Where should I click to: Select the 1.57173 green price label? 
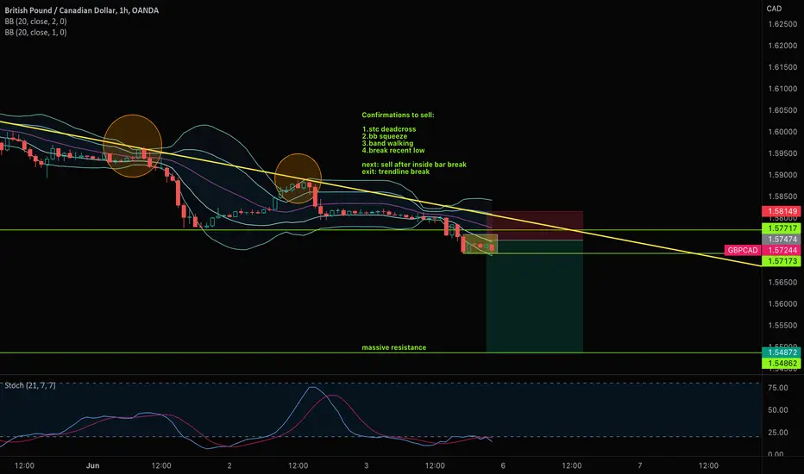pos(781,261)
